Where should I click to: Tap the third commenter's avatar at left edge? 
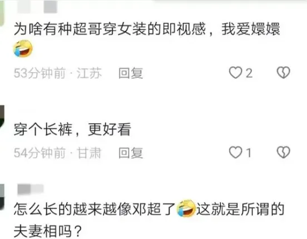[x=2, y=197]
